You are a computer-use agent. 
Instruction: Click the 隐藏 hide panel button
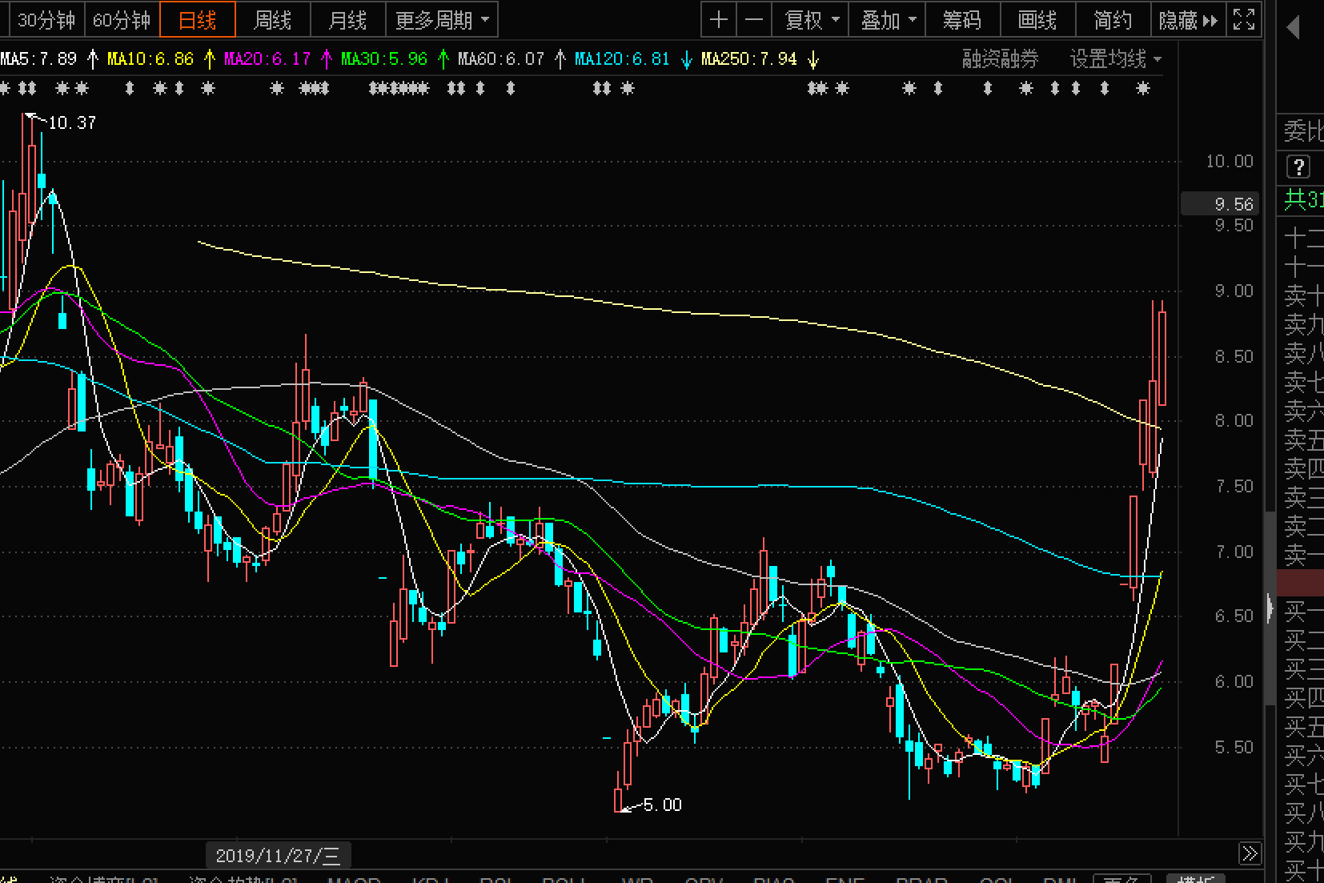point(1188,20)
